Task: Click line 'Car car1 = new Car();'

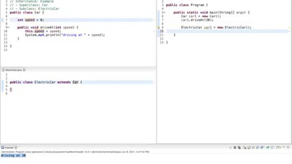Action: (201, 16)
